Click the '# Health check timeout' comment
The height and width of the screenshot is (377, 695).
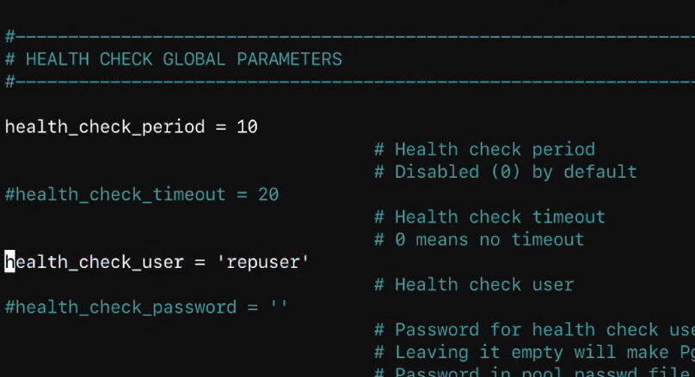[x=489, y=217]
